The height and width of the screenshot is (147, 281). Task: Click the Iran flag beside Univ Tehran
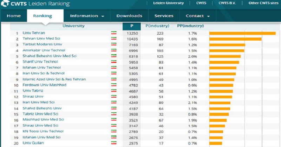click(x=113, y=33)
